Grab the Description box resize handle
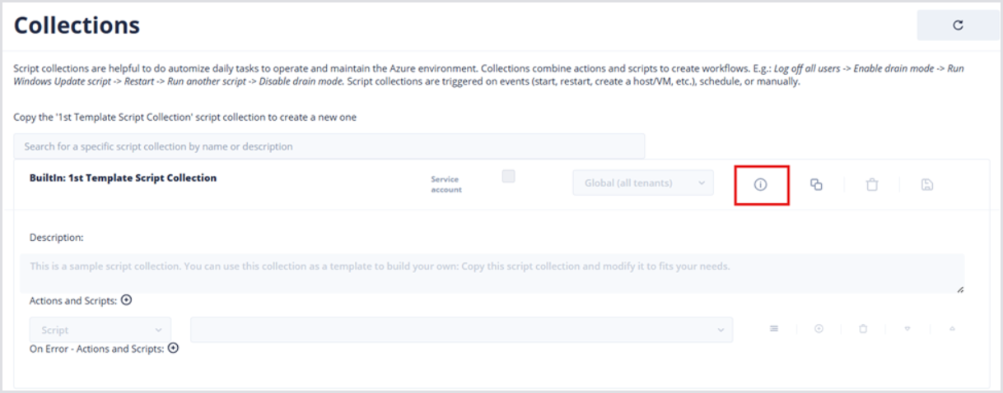The height and width of the screenshot is (393, 1003). (960, 289)
